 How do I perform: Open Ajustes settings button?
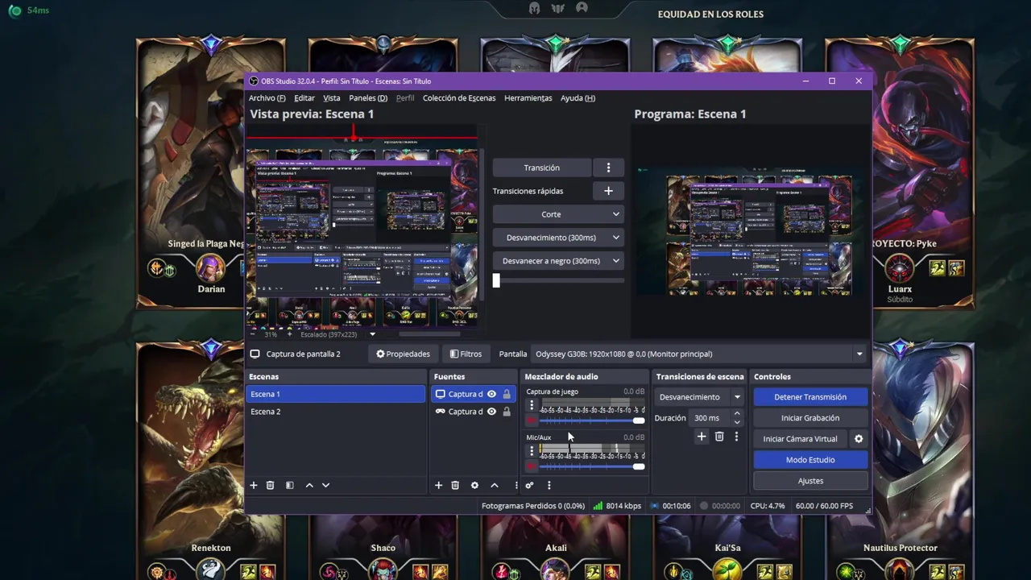(x=810, y=481)
